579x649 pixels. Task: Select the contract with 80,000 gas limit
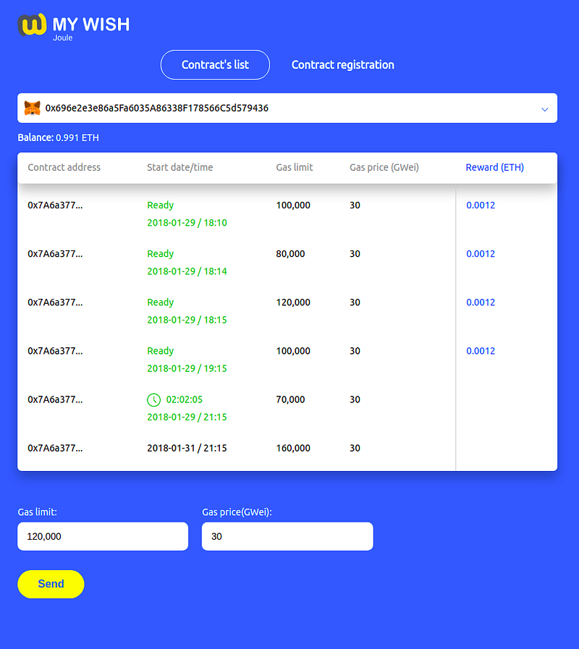287,263
